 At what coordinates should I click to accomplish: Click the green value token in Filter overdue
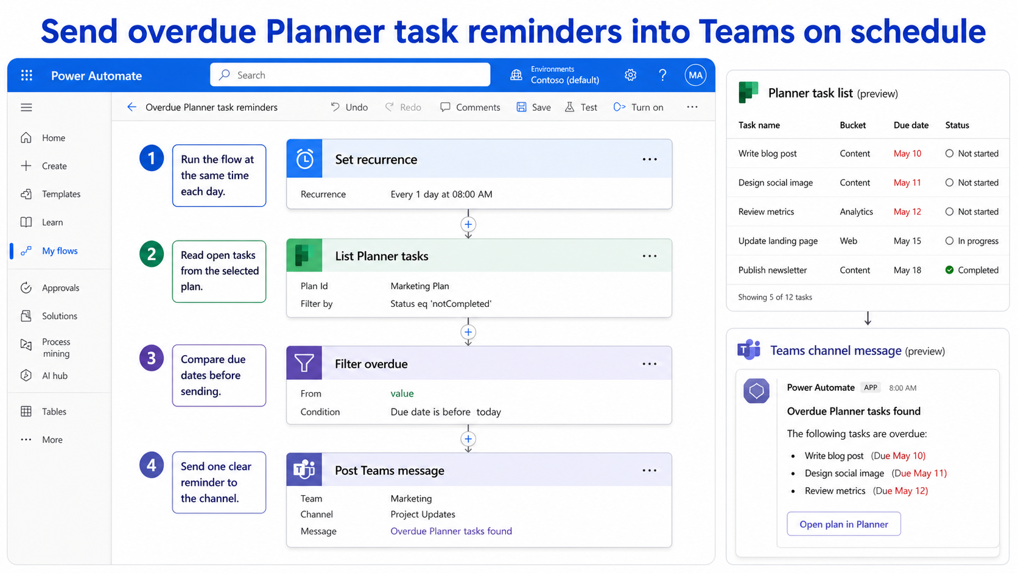tap(402, 394)
